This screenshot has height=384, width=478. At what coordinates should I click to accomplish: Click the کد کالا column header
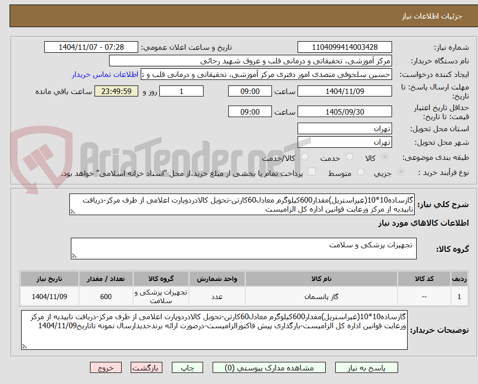pyautogui.click(x=424, y=279)
